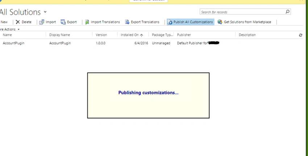Click the Delete button label

tap(26, 22)
